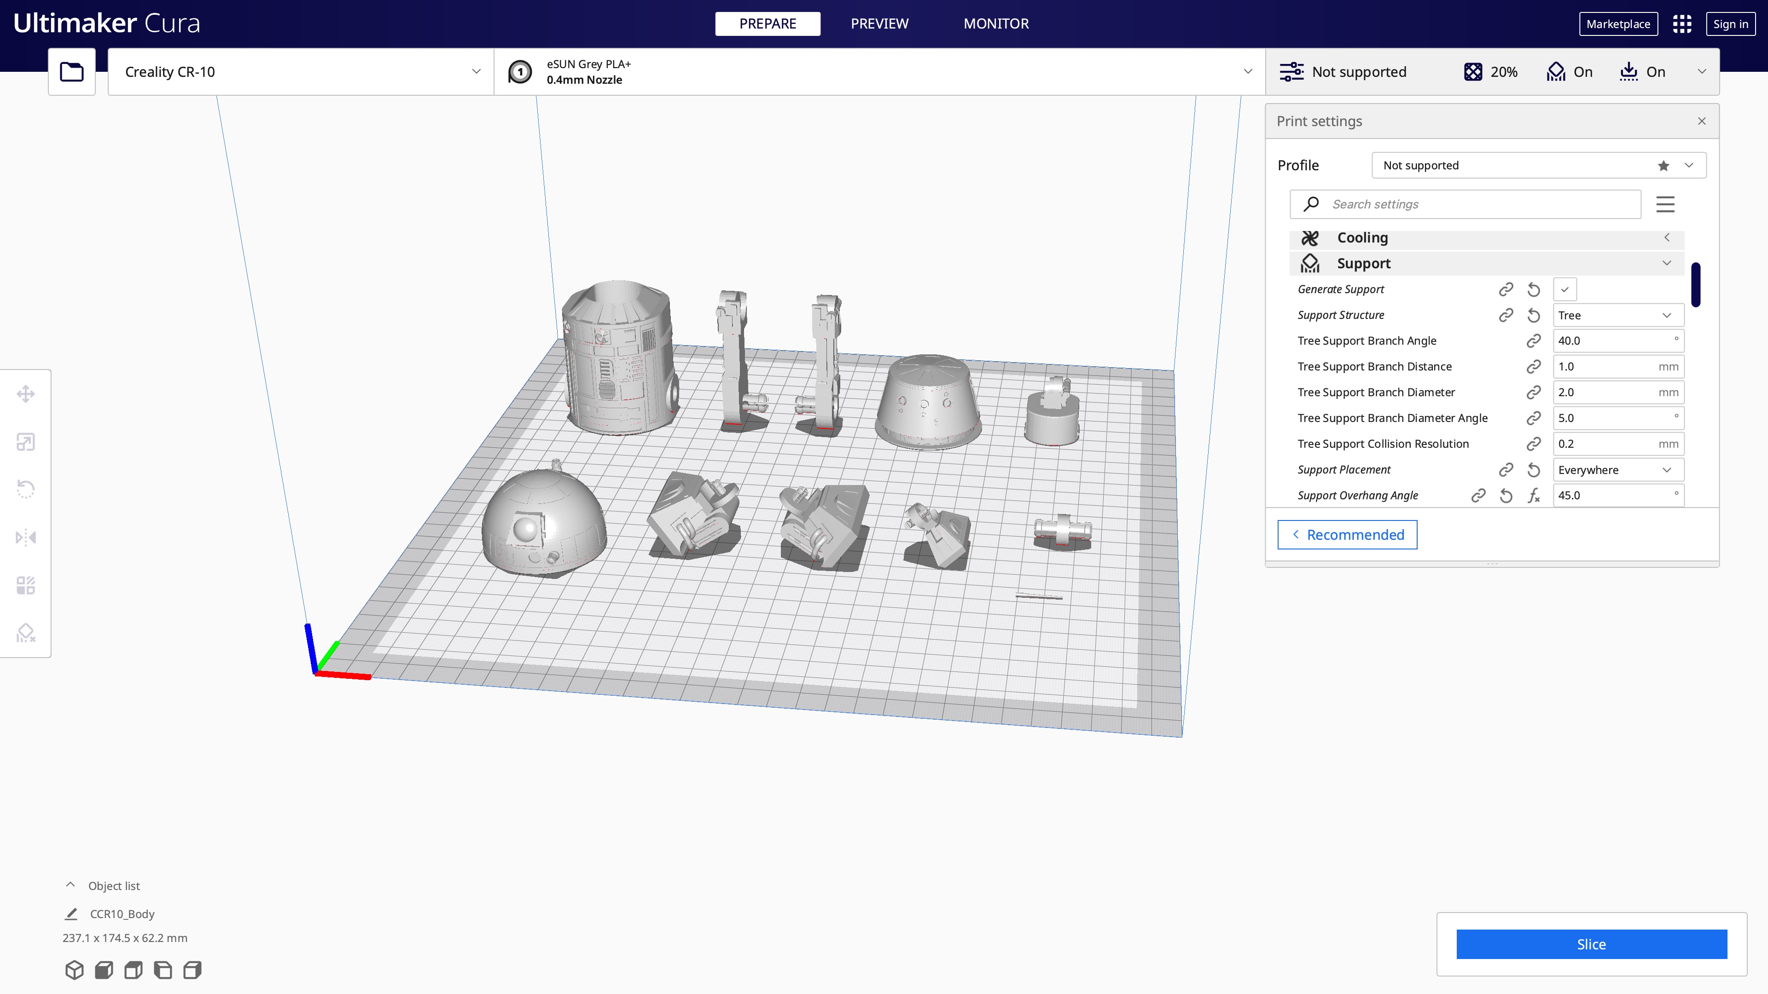
Task: Switch to the PREVIEW stage tab
Action: [879, 24]
